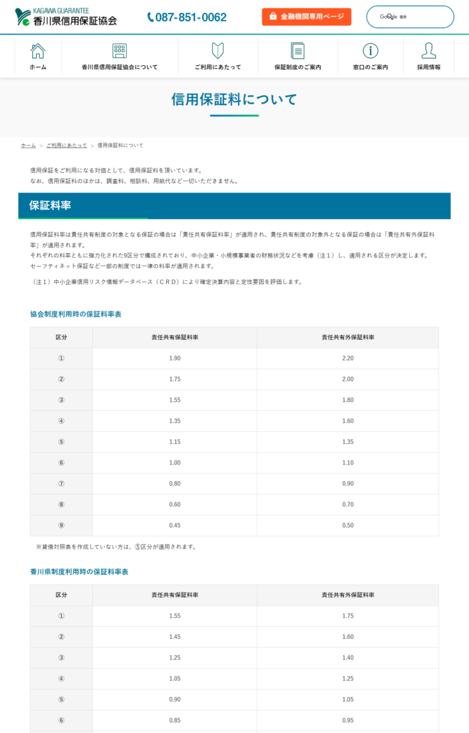Click the 1.90 cell in first table
Image resolution: width=469 pixels, height=733 pixels.
[175, 359]
